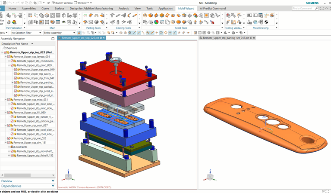Click the Undo arrow icon
Image resolution: width=331 pixels, height=193 pixels.
10,3
